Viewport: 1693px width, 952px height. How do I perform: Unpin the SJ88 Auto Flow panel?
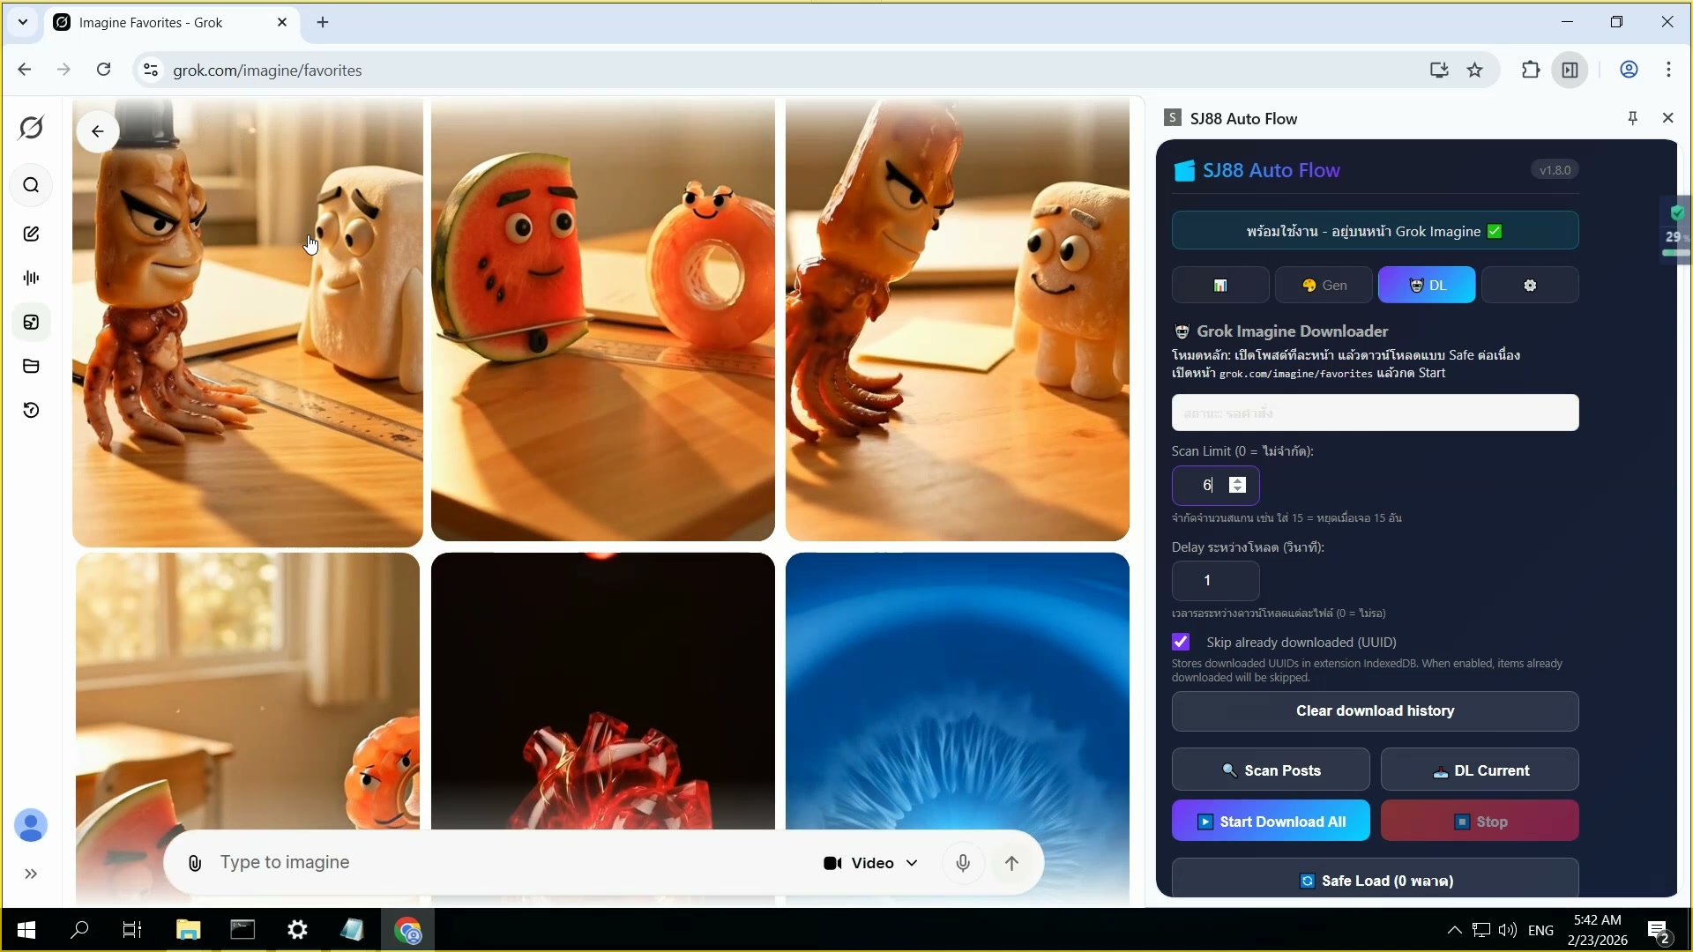[x=1632, y=117]
